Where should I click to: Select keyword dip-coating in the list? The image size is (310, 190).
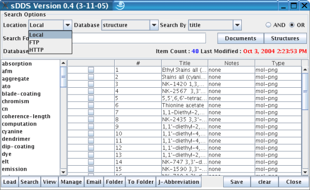(x=18, y=146)
